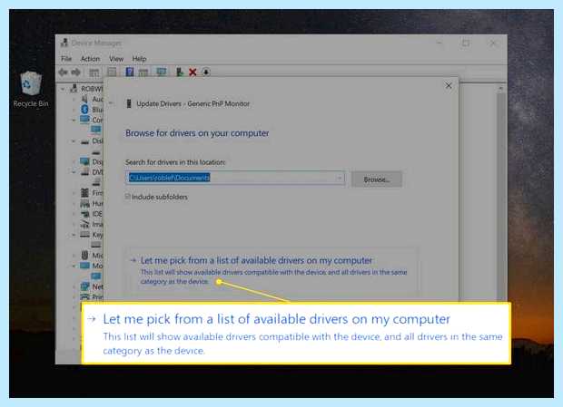
Task: Open the Properties toolbar icon
Action: click(112, 73)
